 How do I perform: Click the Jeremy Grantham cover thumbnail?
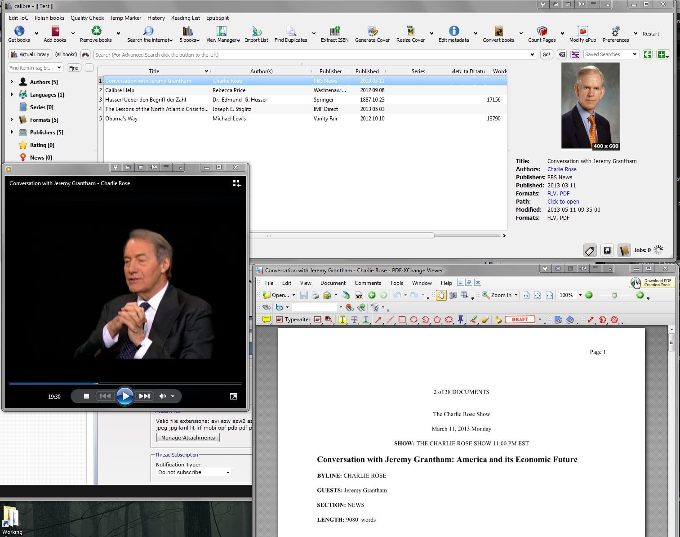point(591,106)
